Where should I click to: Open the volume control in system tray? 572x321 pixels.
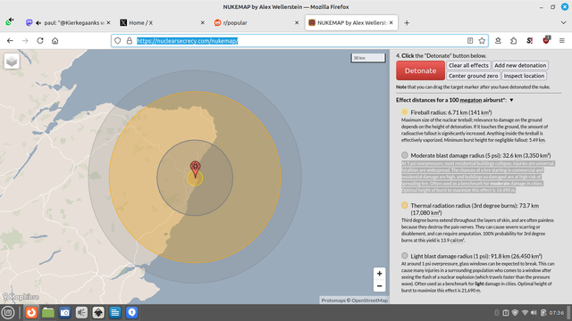(534, 313)
